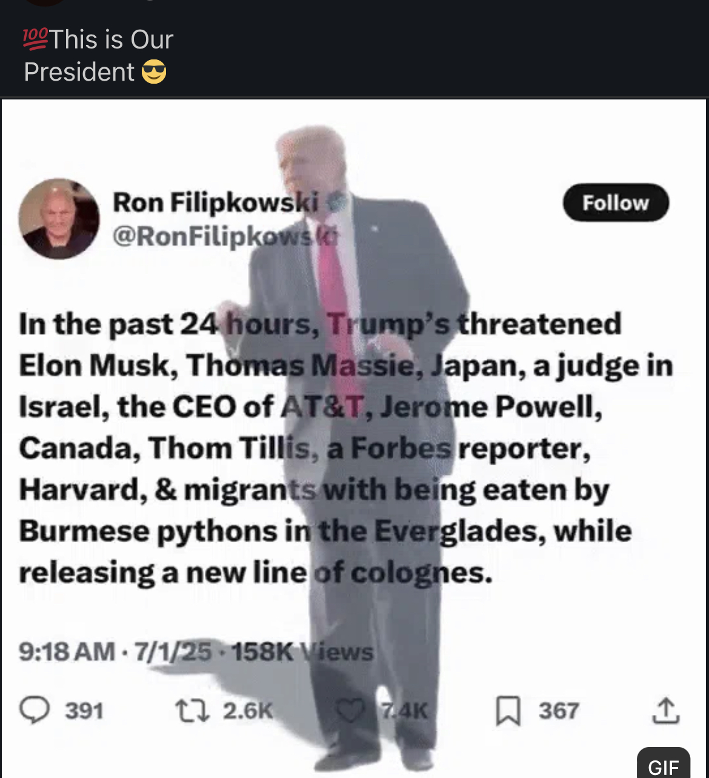Click the 2.6K retweet count
Image resolution: width=709 pixels, height=778 pixels.
pos(248,711)
